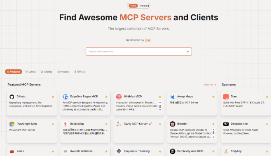Click the Blender logo icon

[x=172, y=124]
